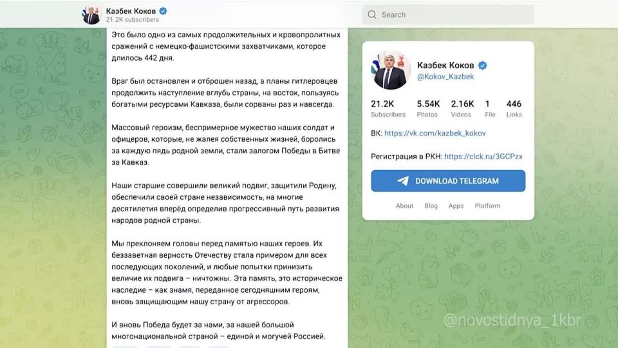Click the magnifier icon in the search bar

tap(371, 15)
